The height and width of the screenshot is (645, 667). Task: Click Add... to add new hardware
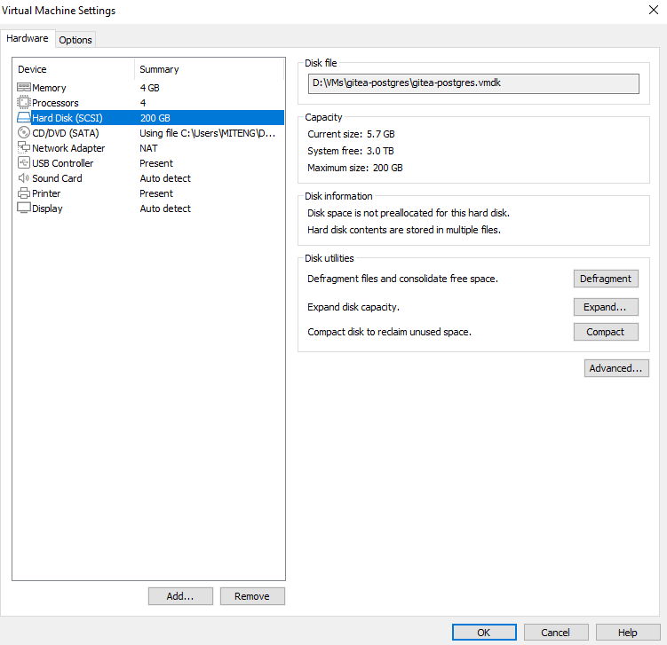[x=180, y=596]
